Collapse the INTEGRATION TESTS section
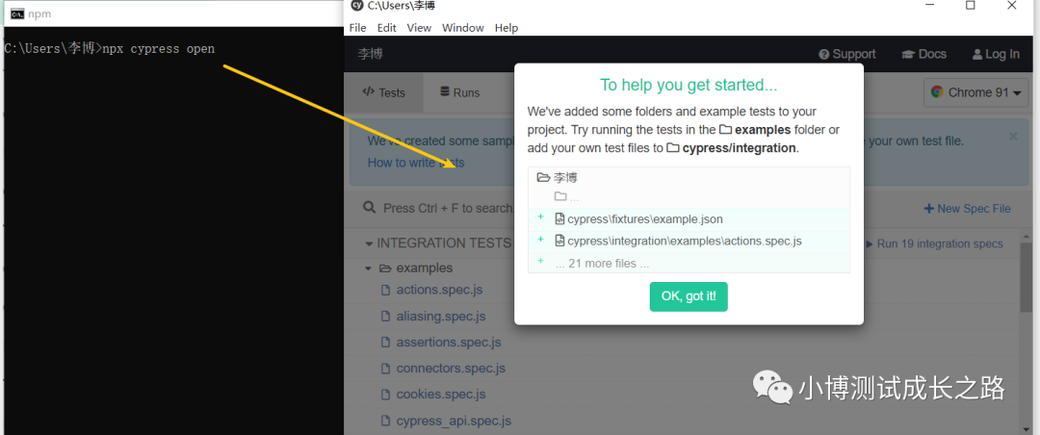The image size is (1040, 435). (x=369, y=244)
